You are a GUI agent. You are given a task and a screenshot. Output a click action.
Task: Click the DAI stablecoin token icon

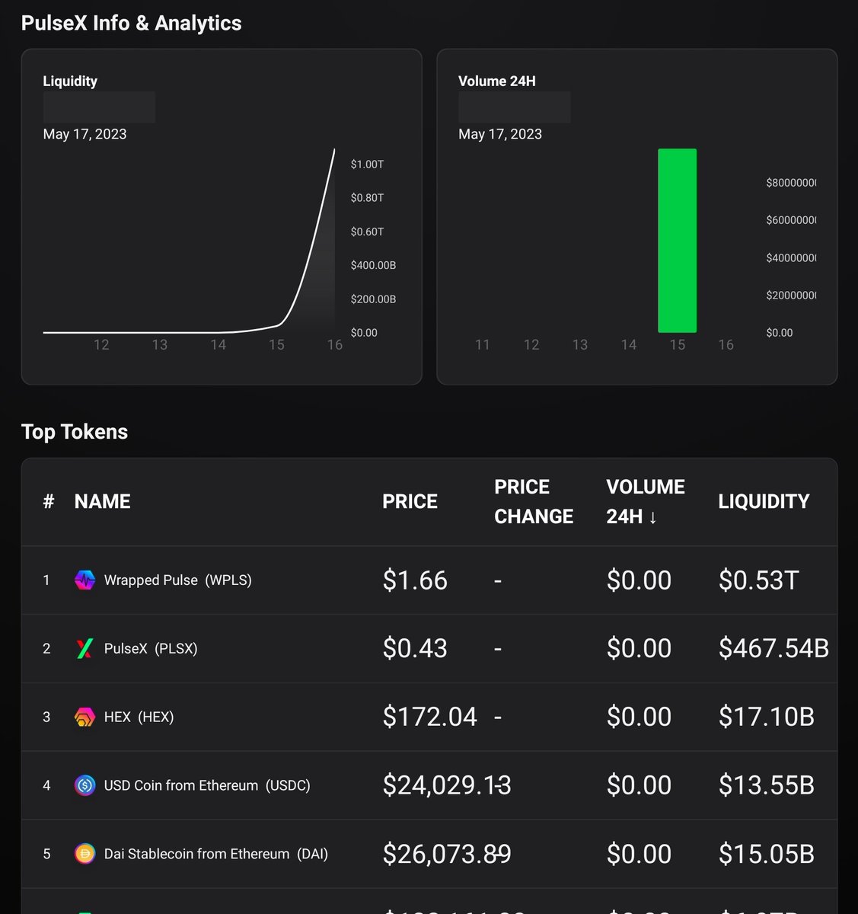[85, 854]
